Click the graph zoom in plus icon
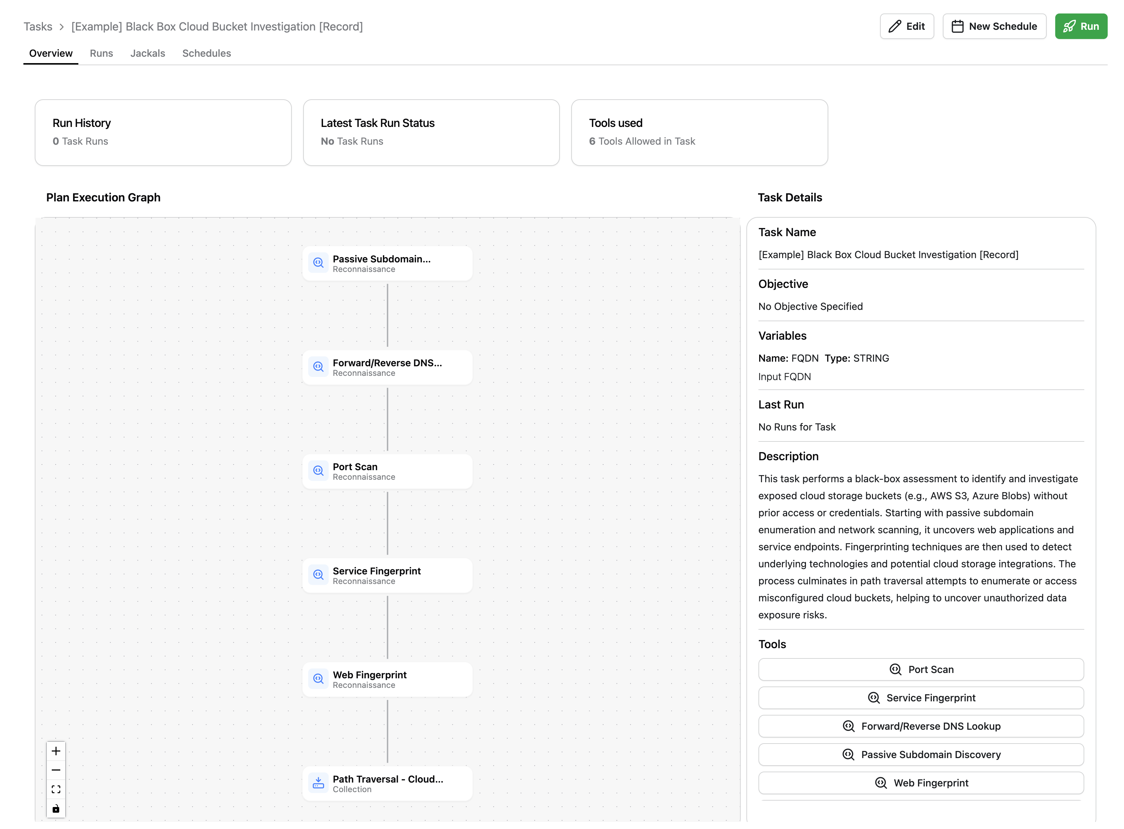The width and height of the screenshot is (1124, 829). [56, 751]
